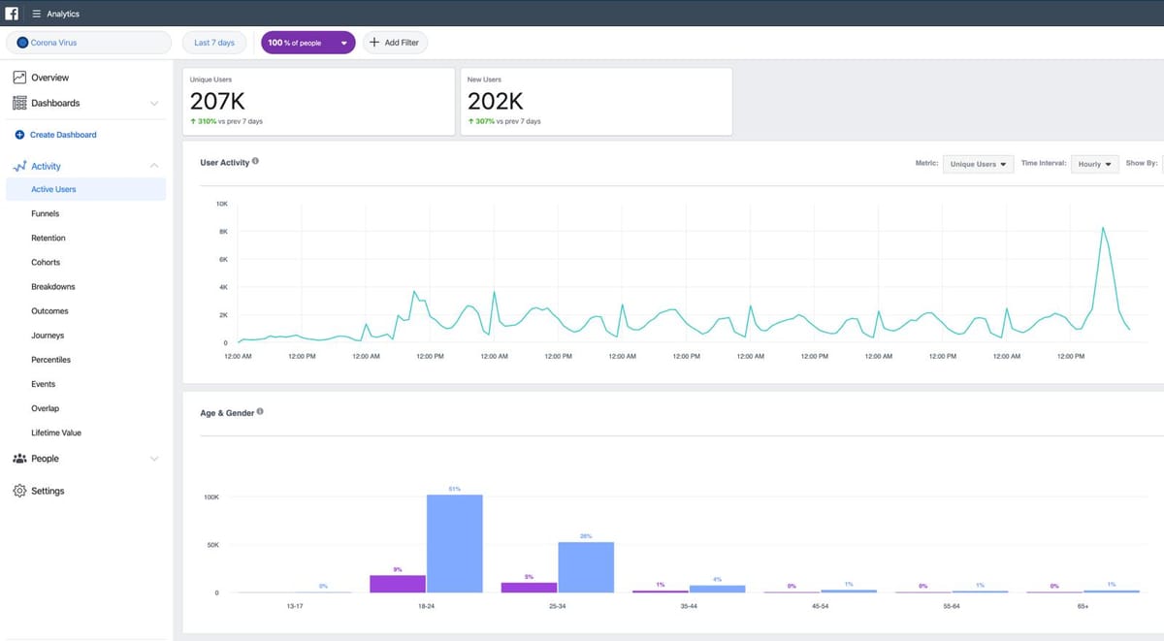Click the Dashboards grid icon
The height and width of the screenshot is (641, 1164).
tap(19, 103)
